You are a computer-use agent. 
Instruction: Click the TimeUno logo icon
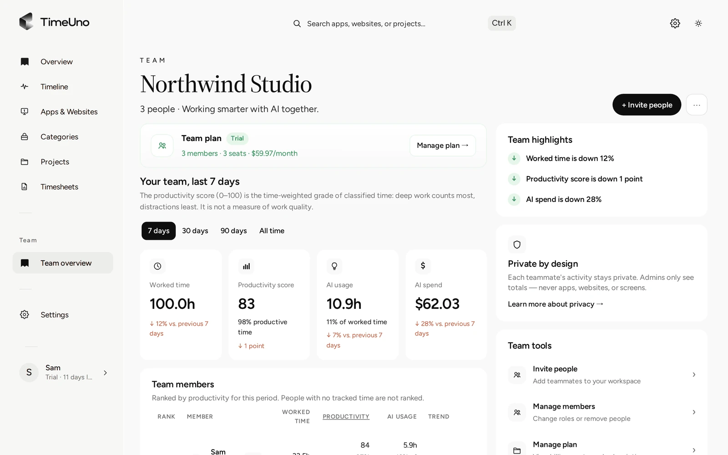tap(26, 21)
